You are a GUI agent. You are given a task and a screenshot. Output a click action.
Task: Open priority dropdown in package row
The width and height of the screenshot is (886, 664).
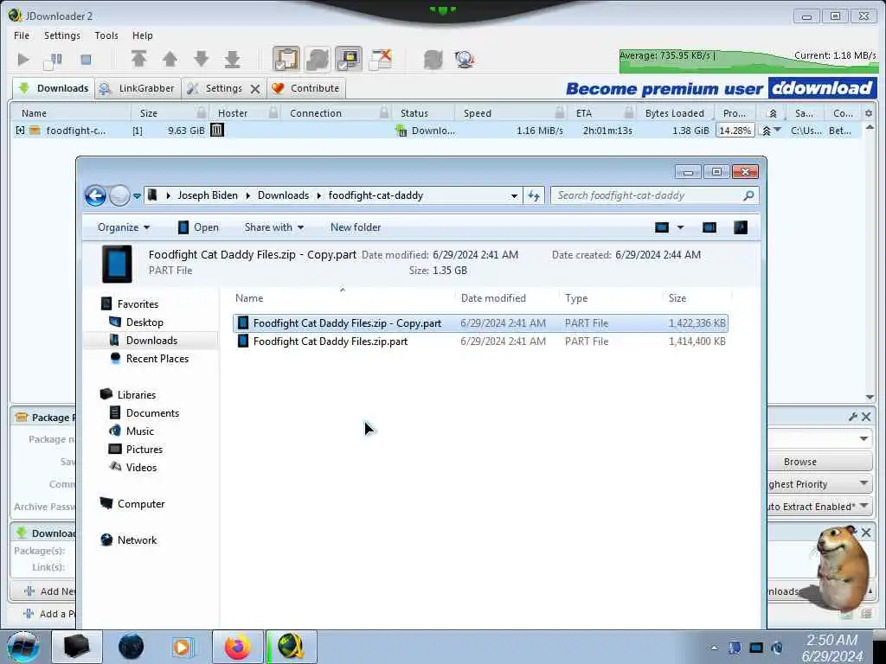778,131
